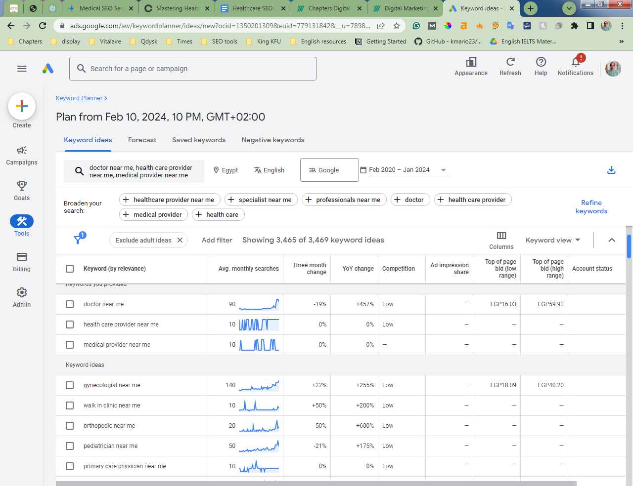Open the Appearance settings icon

tap(471, 62)
